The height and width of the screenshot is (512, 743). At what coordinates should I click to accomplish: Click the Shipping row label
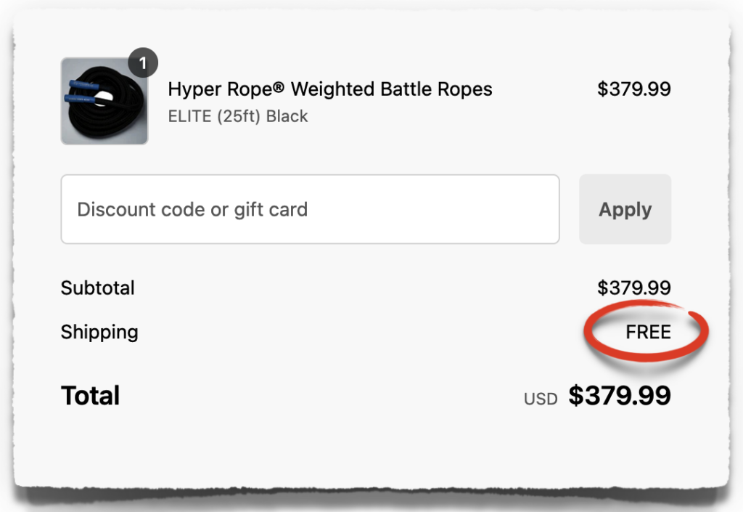99,332
